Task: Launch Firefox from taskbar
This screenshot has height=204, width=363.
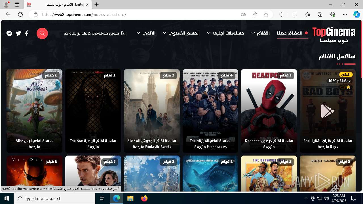Action: 144,198
